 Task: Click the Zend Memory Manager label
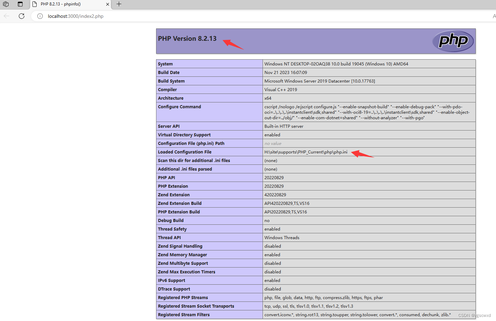182,255
